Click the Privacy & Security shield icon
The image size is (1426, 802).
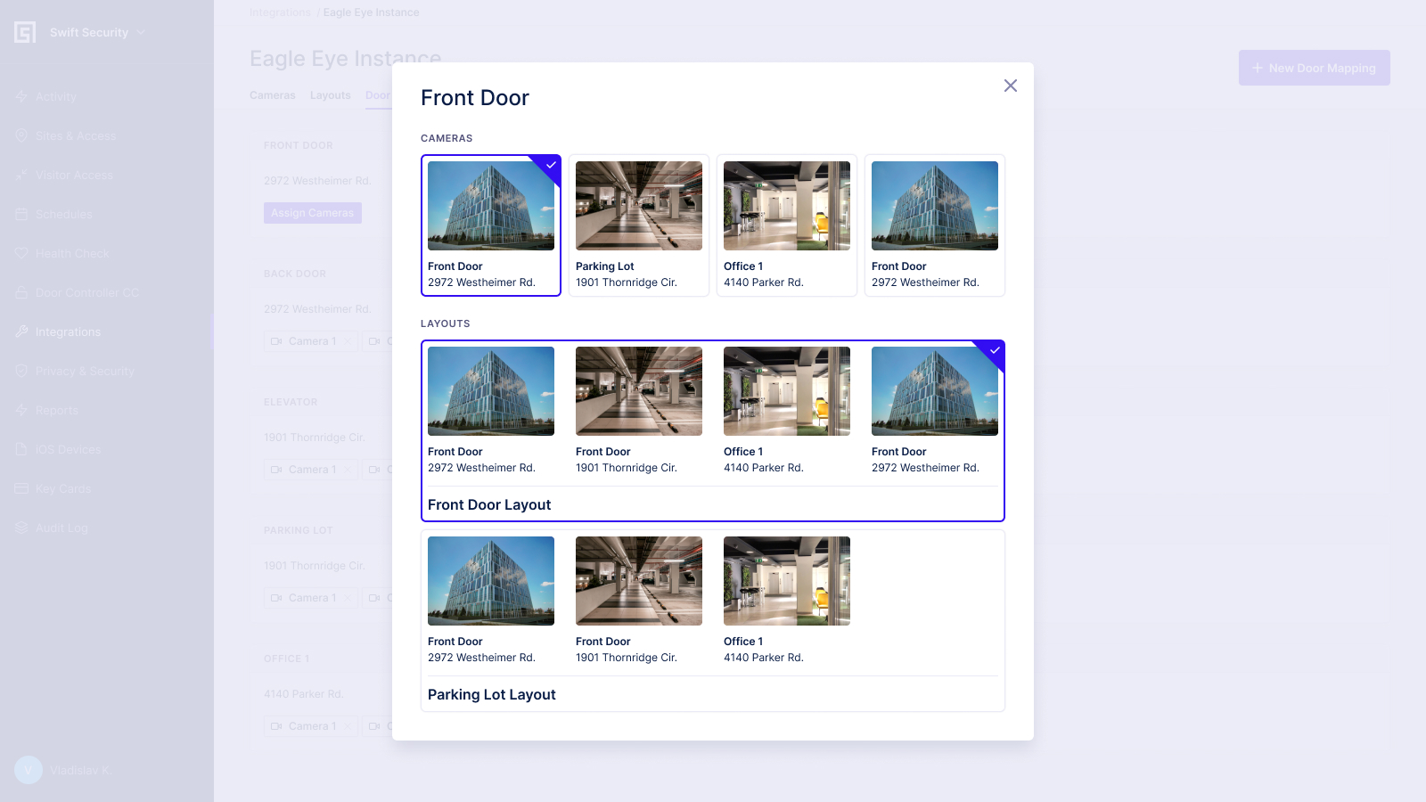point(22,371)
